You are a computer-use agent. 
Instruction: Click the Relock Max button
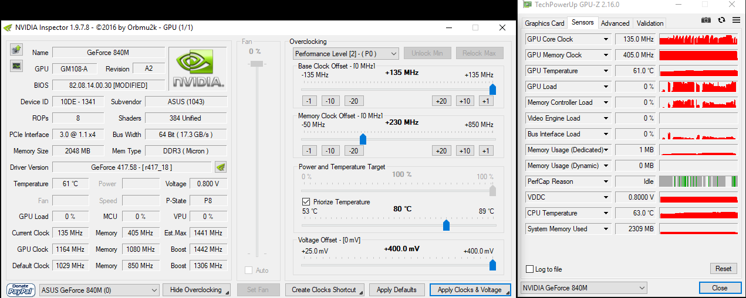480,53
